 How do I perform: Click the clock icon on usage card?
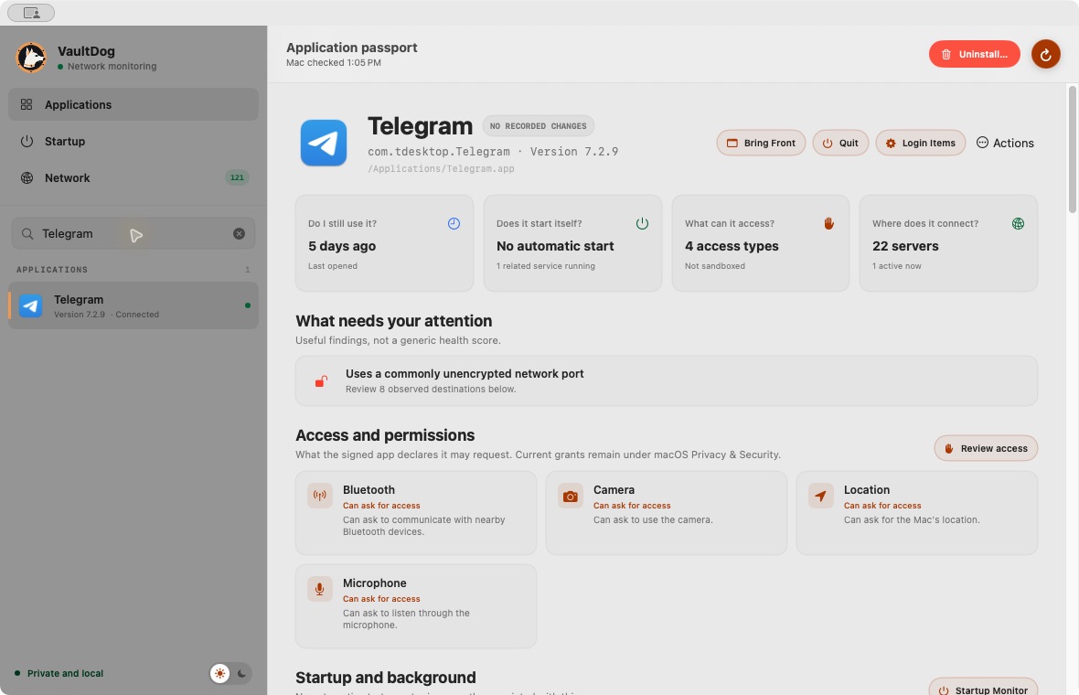[454, 224]
